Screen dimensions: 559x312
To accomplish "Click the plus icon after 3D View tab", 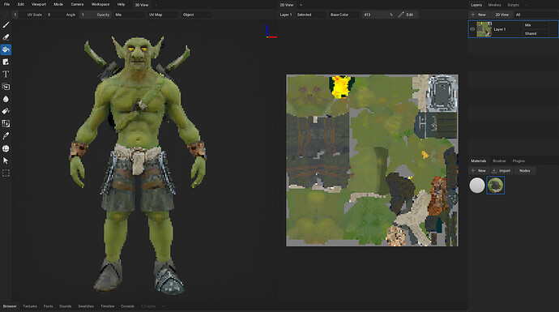I will 156,5.
